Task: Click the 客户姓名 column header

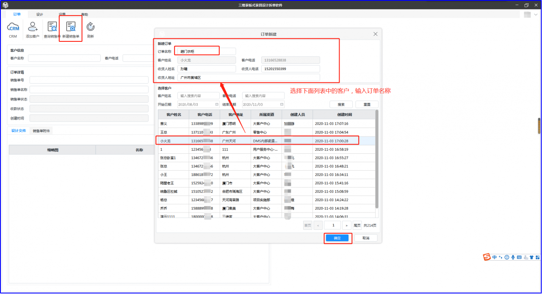Action: [x=174, y=114]
